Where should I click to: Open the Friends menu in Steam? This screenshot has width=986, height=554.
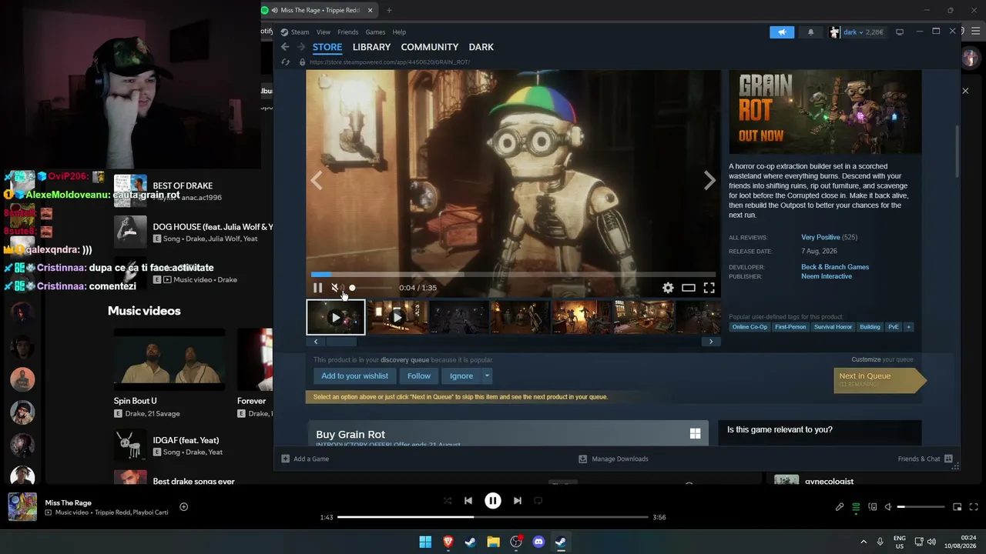point(347,32)
